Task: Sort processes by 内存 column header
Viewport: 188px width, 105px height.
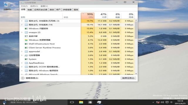Action: pyautogui.click(x=101, y=16)
